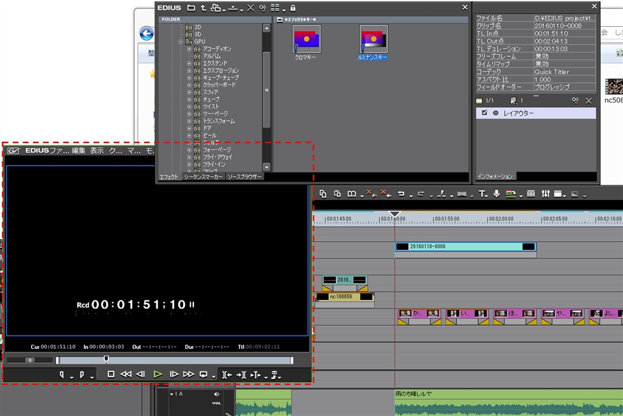Open the voice over microphone icon
Image resolution: width=623 pixels, height=416 pixels.
pos(496,194)
